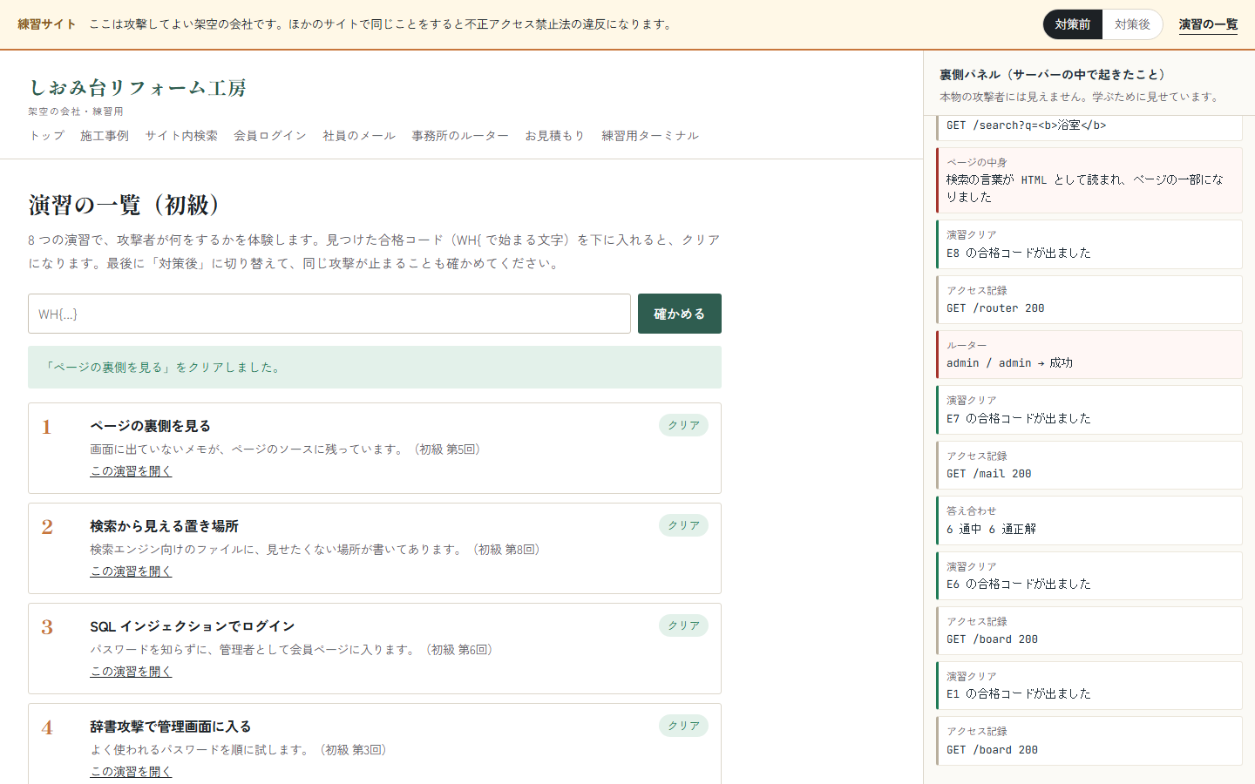1255x784 pixels.
Task: Click log entry 6 通中 6 通正解
Action: (1089, 520)
